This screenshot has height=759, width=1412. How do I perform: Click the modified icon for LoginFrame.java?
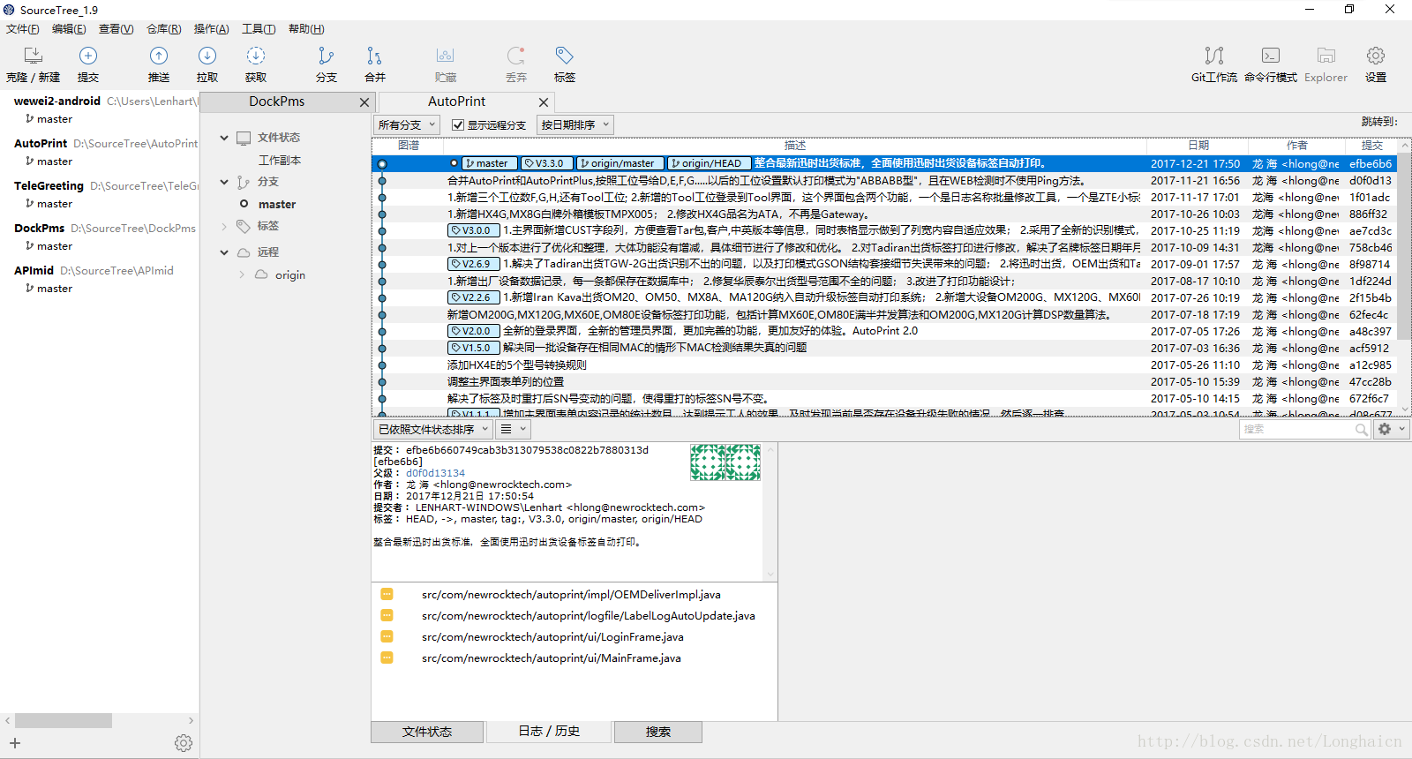click(387, 636)
